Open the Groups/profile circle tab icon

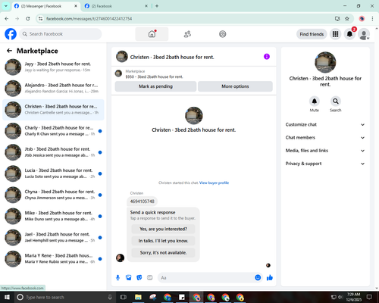pos(223,34)
